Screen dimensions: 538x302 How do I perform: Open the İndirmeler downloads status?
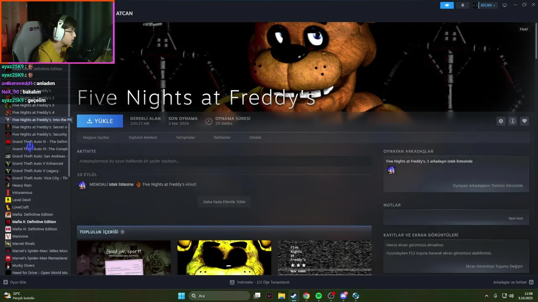pyautogui.click(x=260, y=282)
